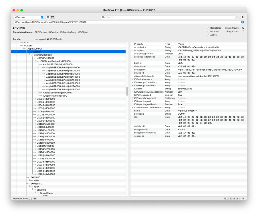Open the IOService path popup button
This screenshot has width=258, height=215.
[242, 22]
